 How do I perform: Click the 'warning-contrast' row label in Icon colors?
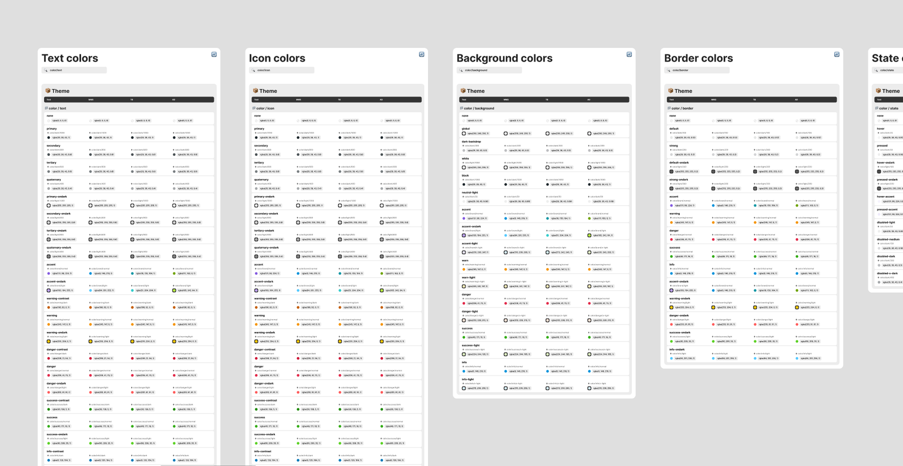pos(265,299)
